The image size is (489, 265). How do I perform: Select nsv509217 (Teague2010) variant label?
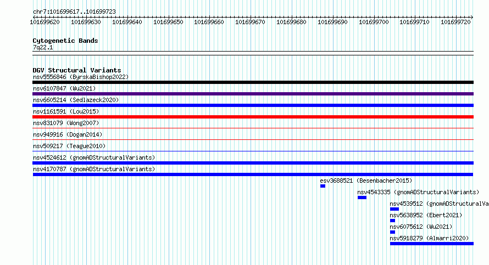(69, 146)
